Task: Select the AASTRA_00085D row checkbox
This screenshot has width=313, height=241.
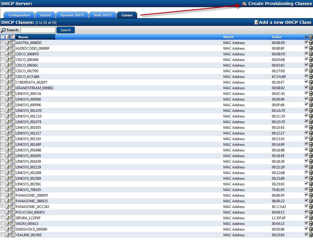Action: click(3, 42)
